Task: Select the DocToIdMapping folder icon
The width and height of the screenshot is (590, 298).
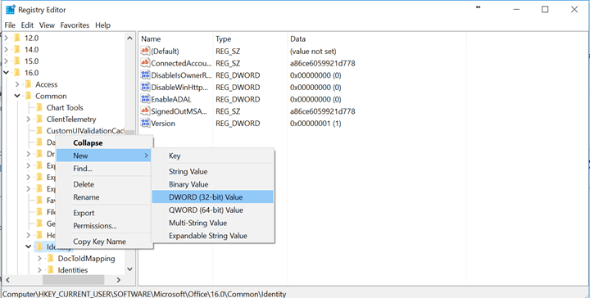Action: click(51, 259)
